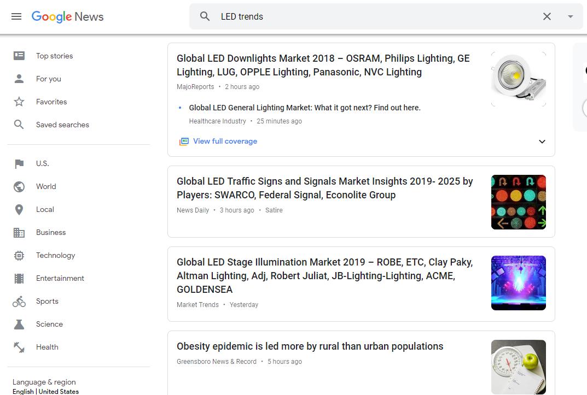Click the Local map pin icon
Image resolution: width=587 pixels, height=395 pixels.
tap(19, 210)
